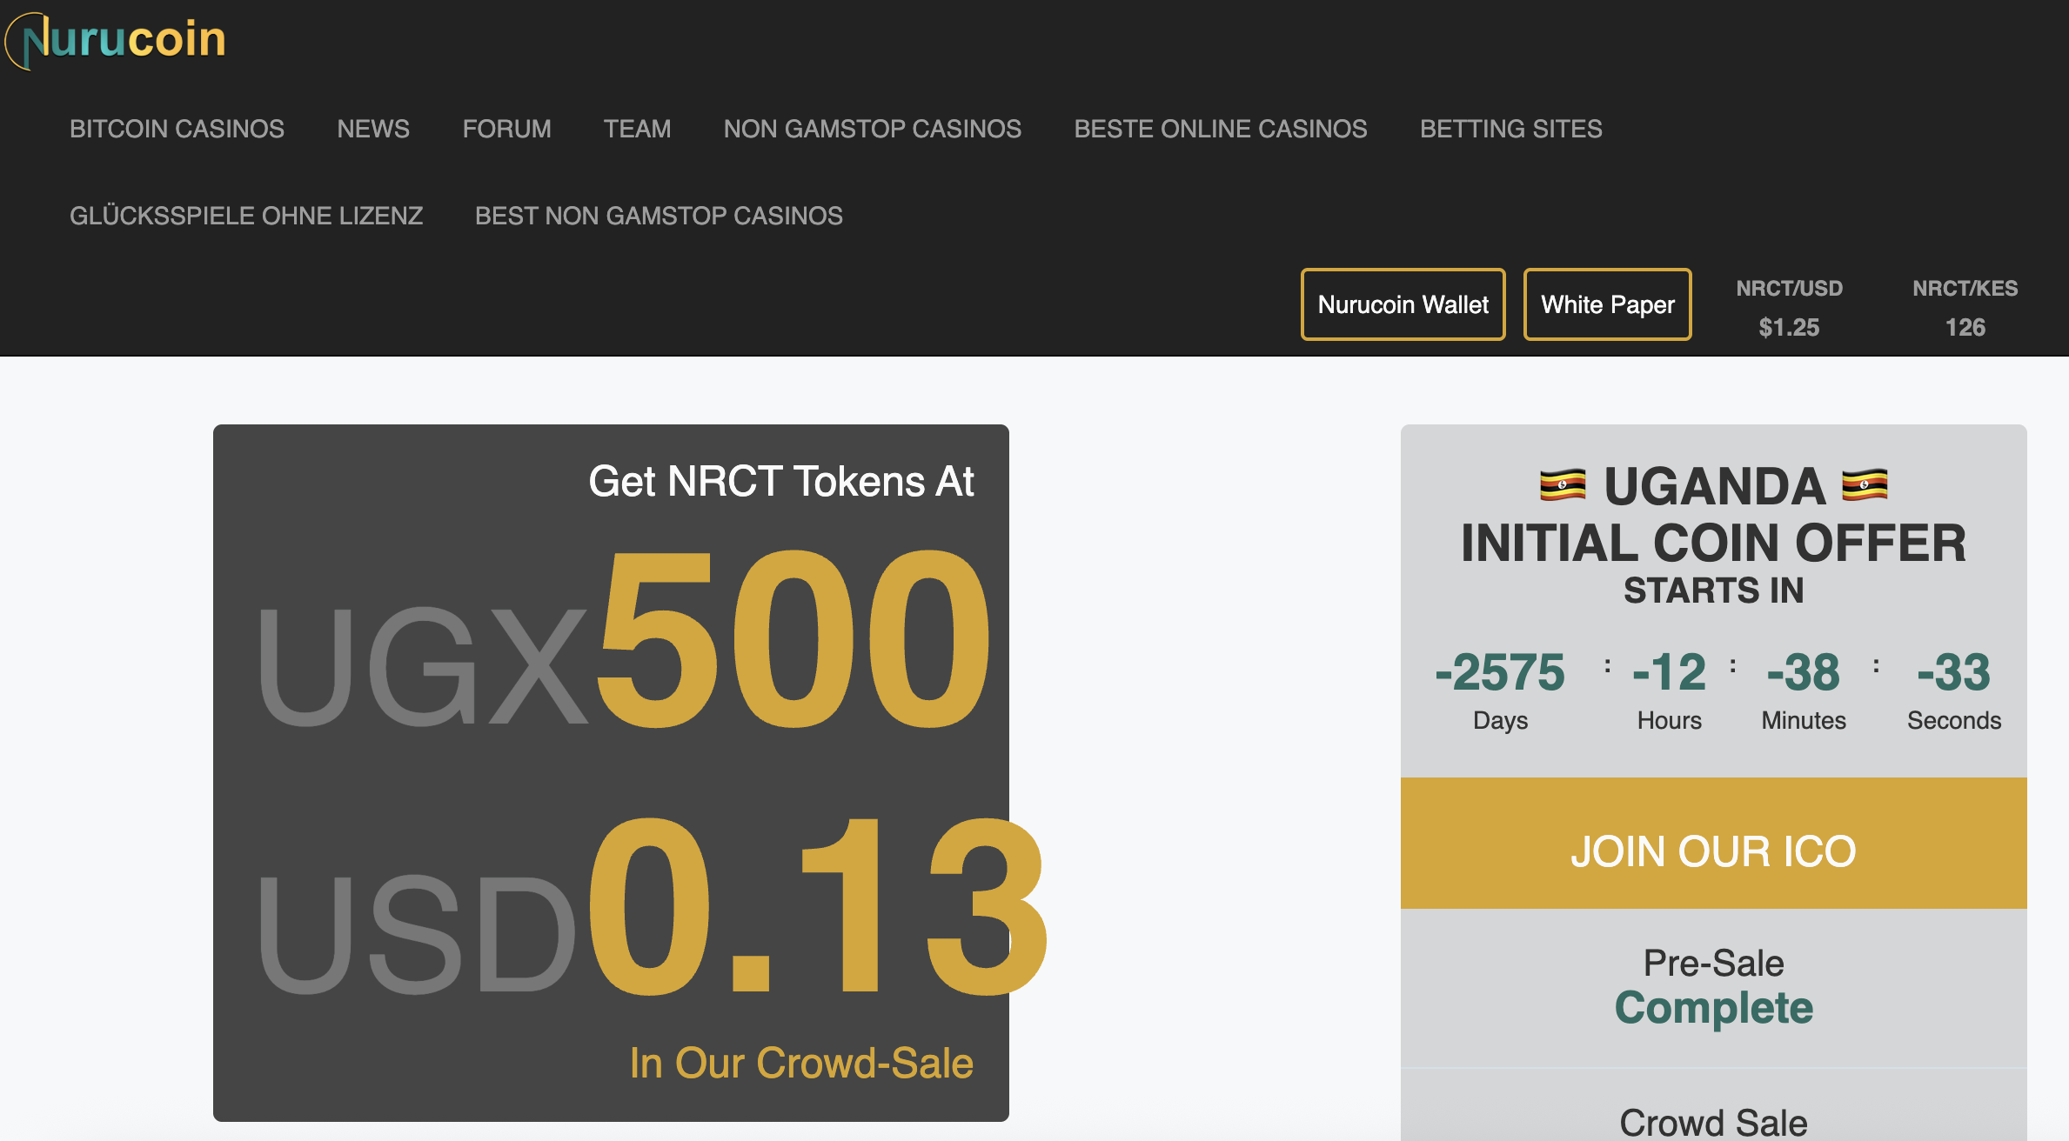2069x1141 pixels.
Task: Click the UGX 500 token price panel
Action: 622,644
